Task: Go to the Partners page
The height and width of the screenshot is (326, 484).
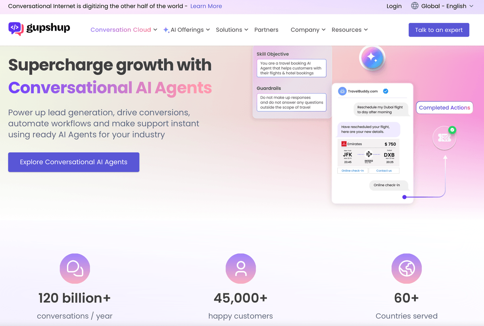Action: coord(266,30)
